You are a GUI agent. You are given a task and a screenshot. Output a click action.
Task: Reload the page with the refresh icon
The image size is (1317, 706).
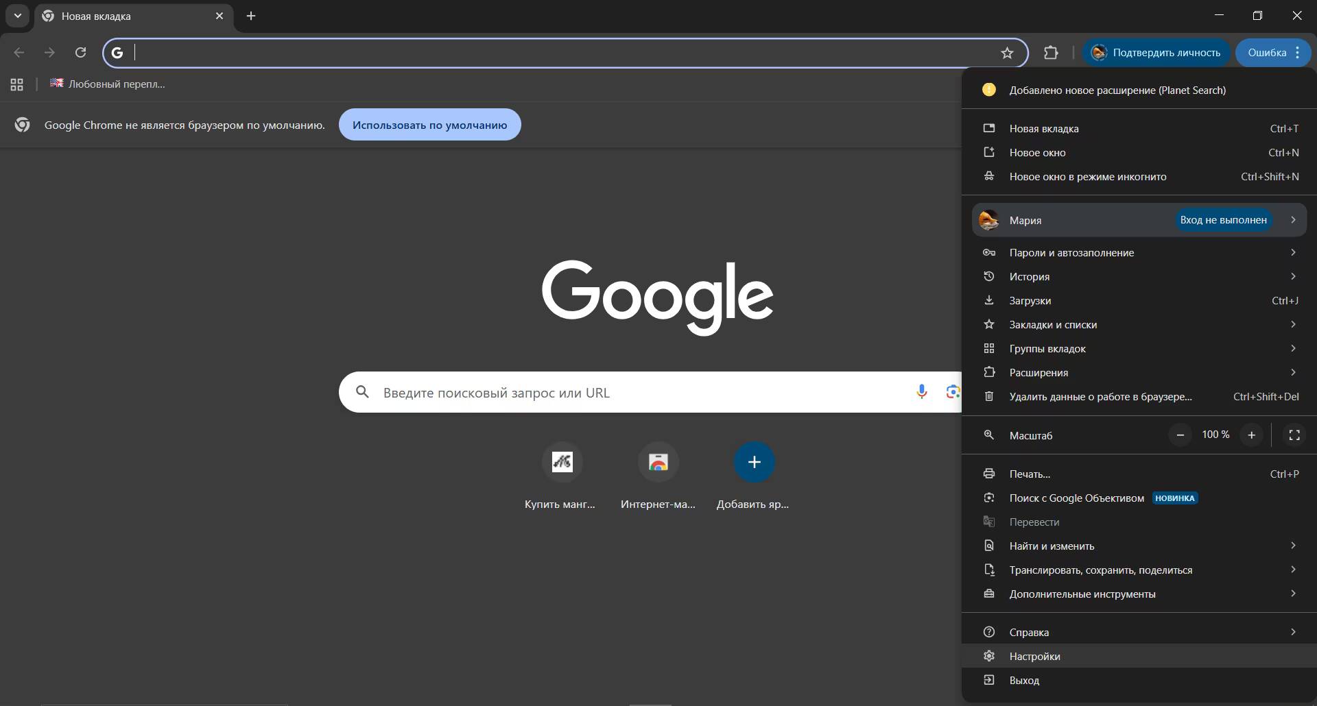80,53
